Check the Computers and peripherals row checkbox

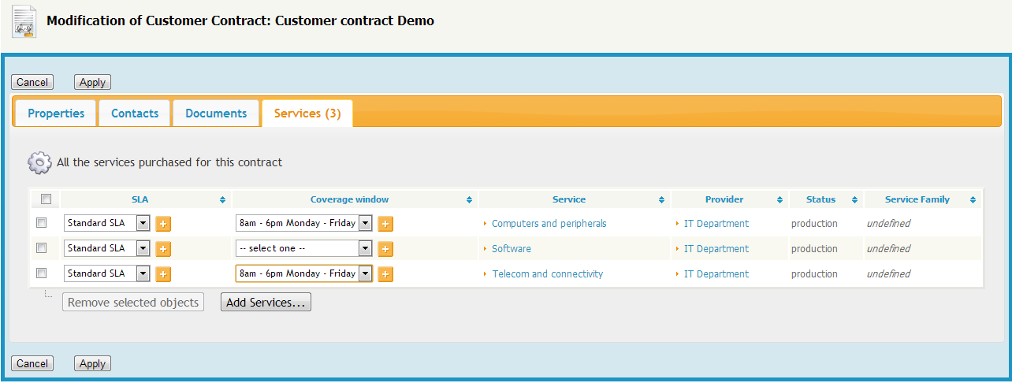[x=43, y=223]
